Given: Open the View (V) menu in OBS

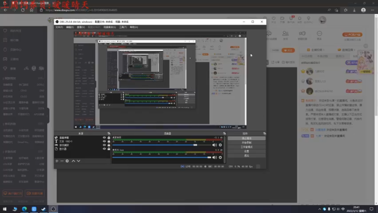Looking at the screenshot, I should [x=81, y=27].
